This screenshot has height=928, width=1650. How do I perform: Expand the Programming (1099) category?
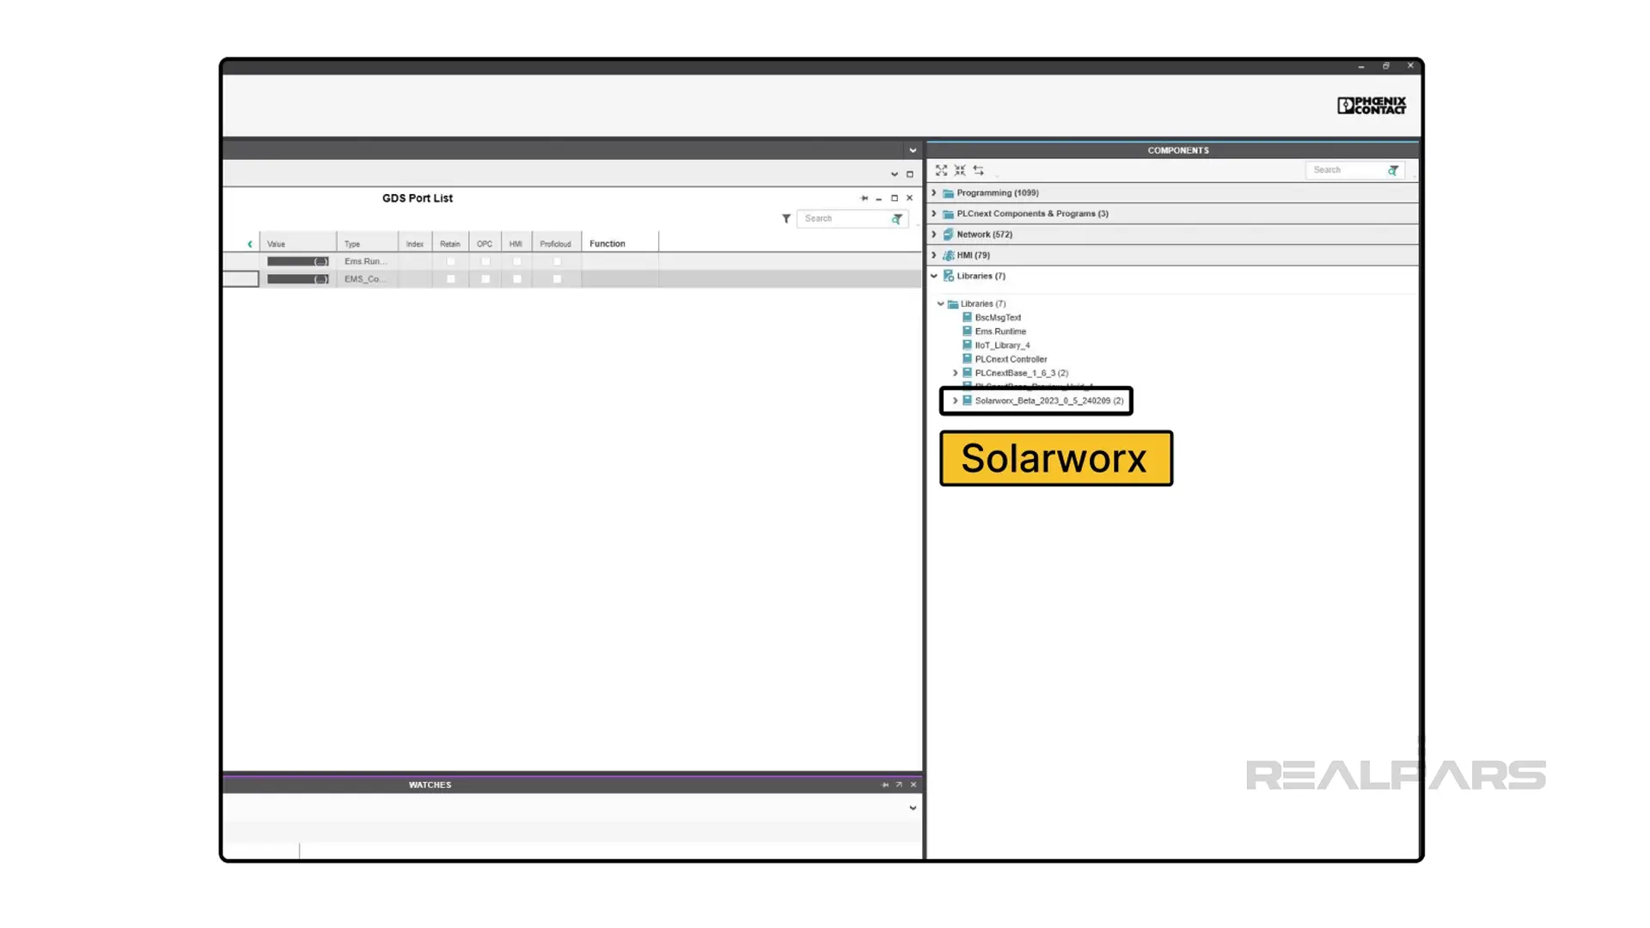[934, 193]
